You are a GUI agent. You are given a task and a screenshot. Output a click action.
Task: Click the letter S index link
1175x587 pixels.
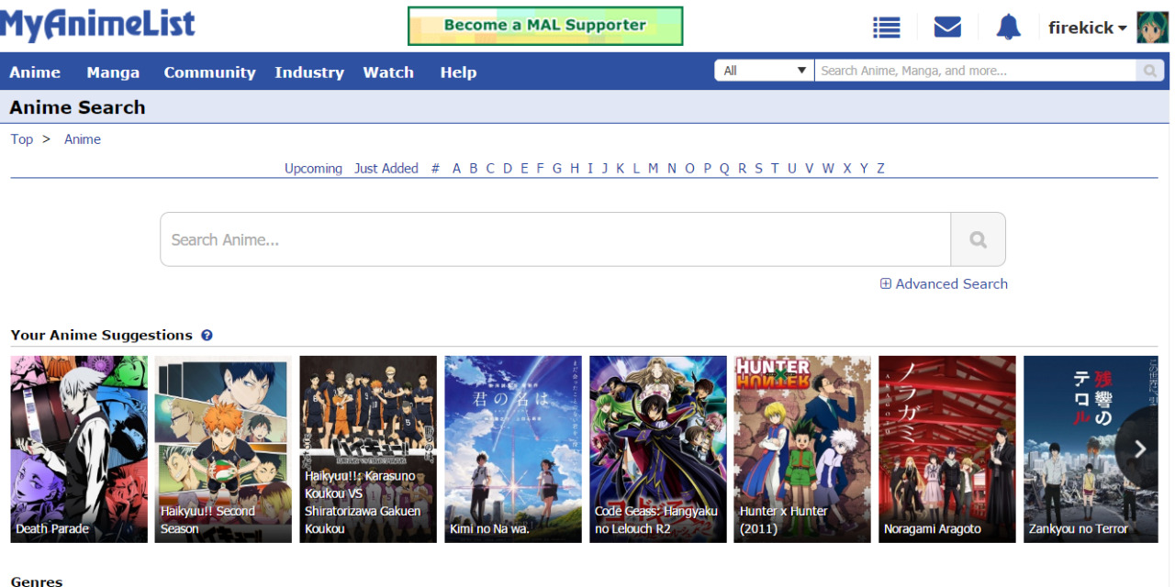click(758, 169)
